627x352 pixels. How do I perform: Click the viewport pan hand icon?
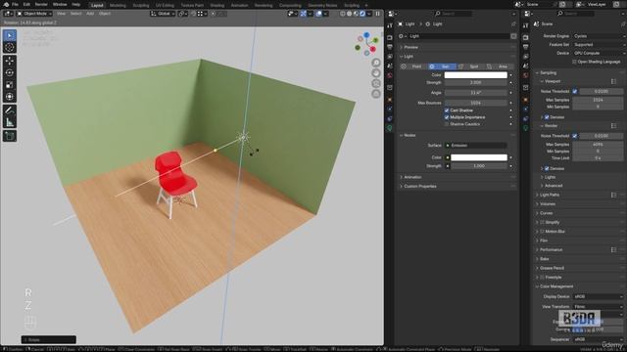coord(376,73)
